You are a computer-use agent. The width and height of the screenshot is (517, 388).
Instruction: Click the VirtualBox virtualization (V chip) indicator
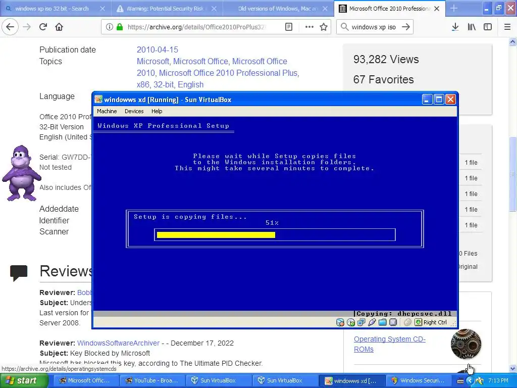click(x=393, y=322)
